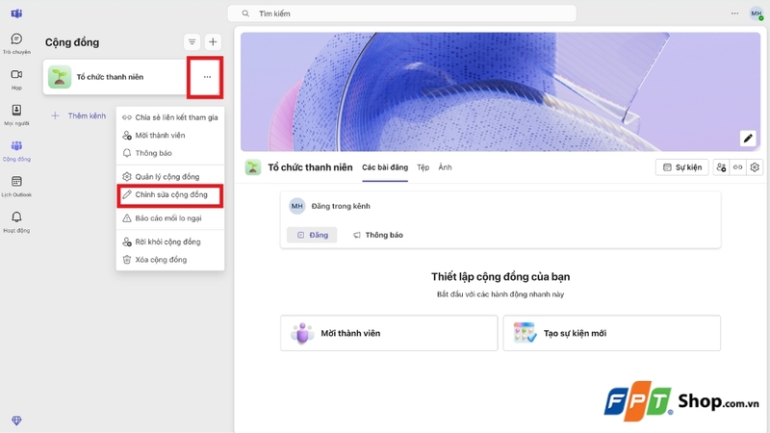Click the Teams logo icon
This screenshot has width=770, height=433.
[x=16, y=13]
